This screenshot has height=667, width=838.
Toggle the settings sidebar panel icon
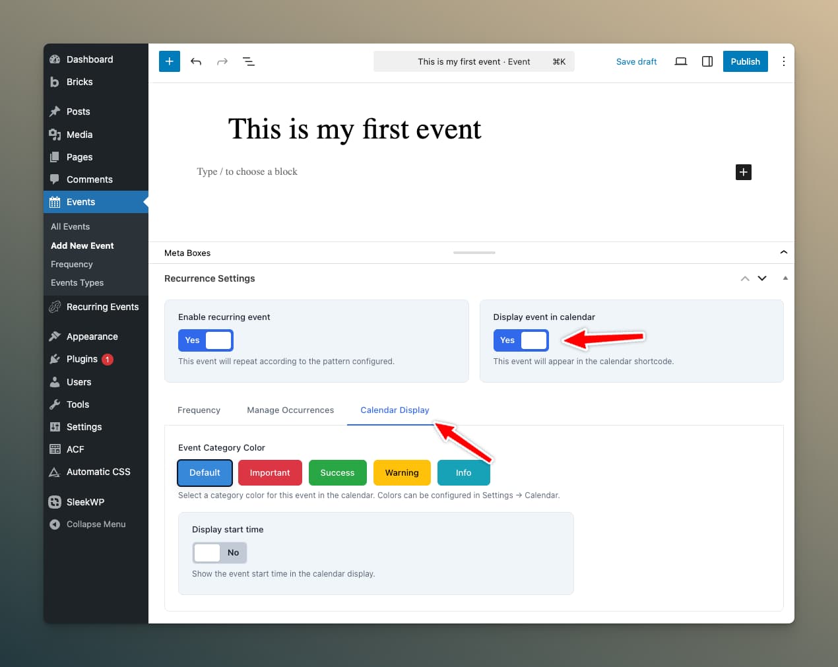[x=707, y=61]
